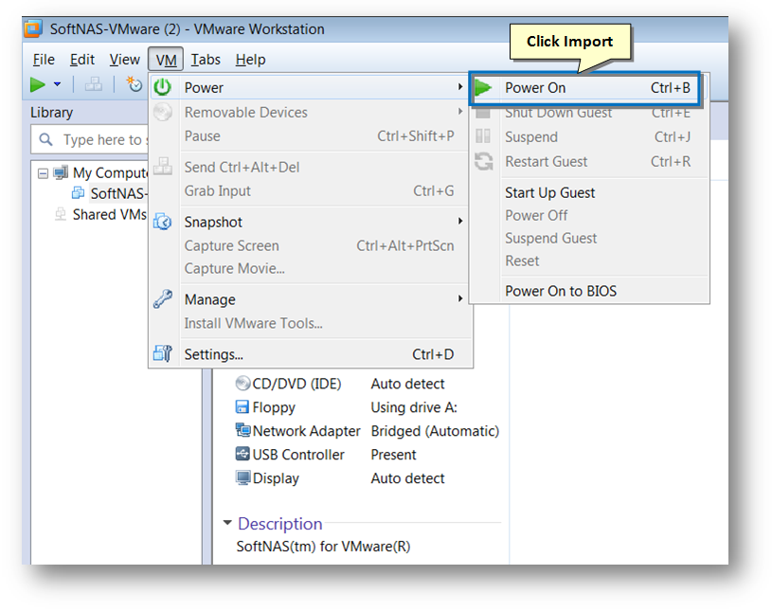Click the snapshot clock toolbar icon
Image resolution: width=772 pixels, height=611 pixels.
pos(134,84)
